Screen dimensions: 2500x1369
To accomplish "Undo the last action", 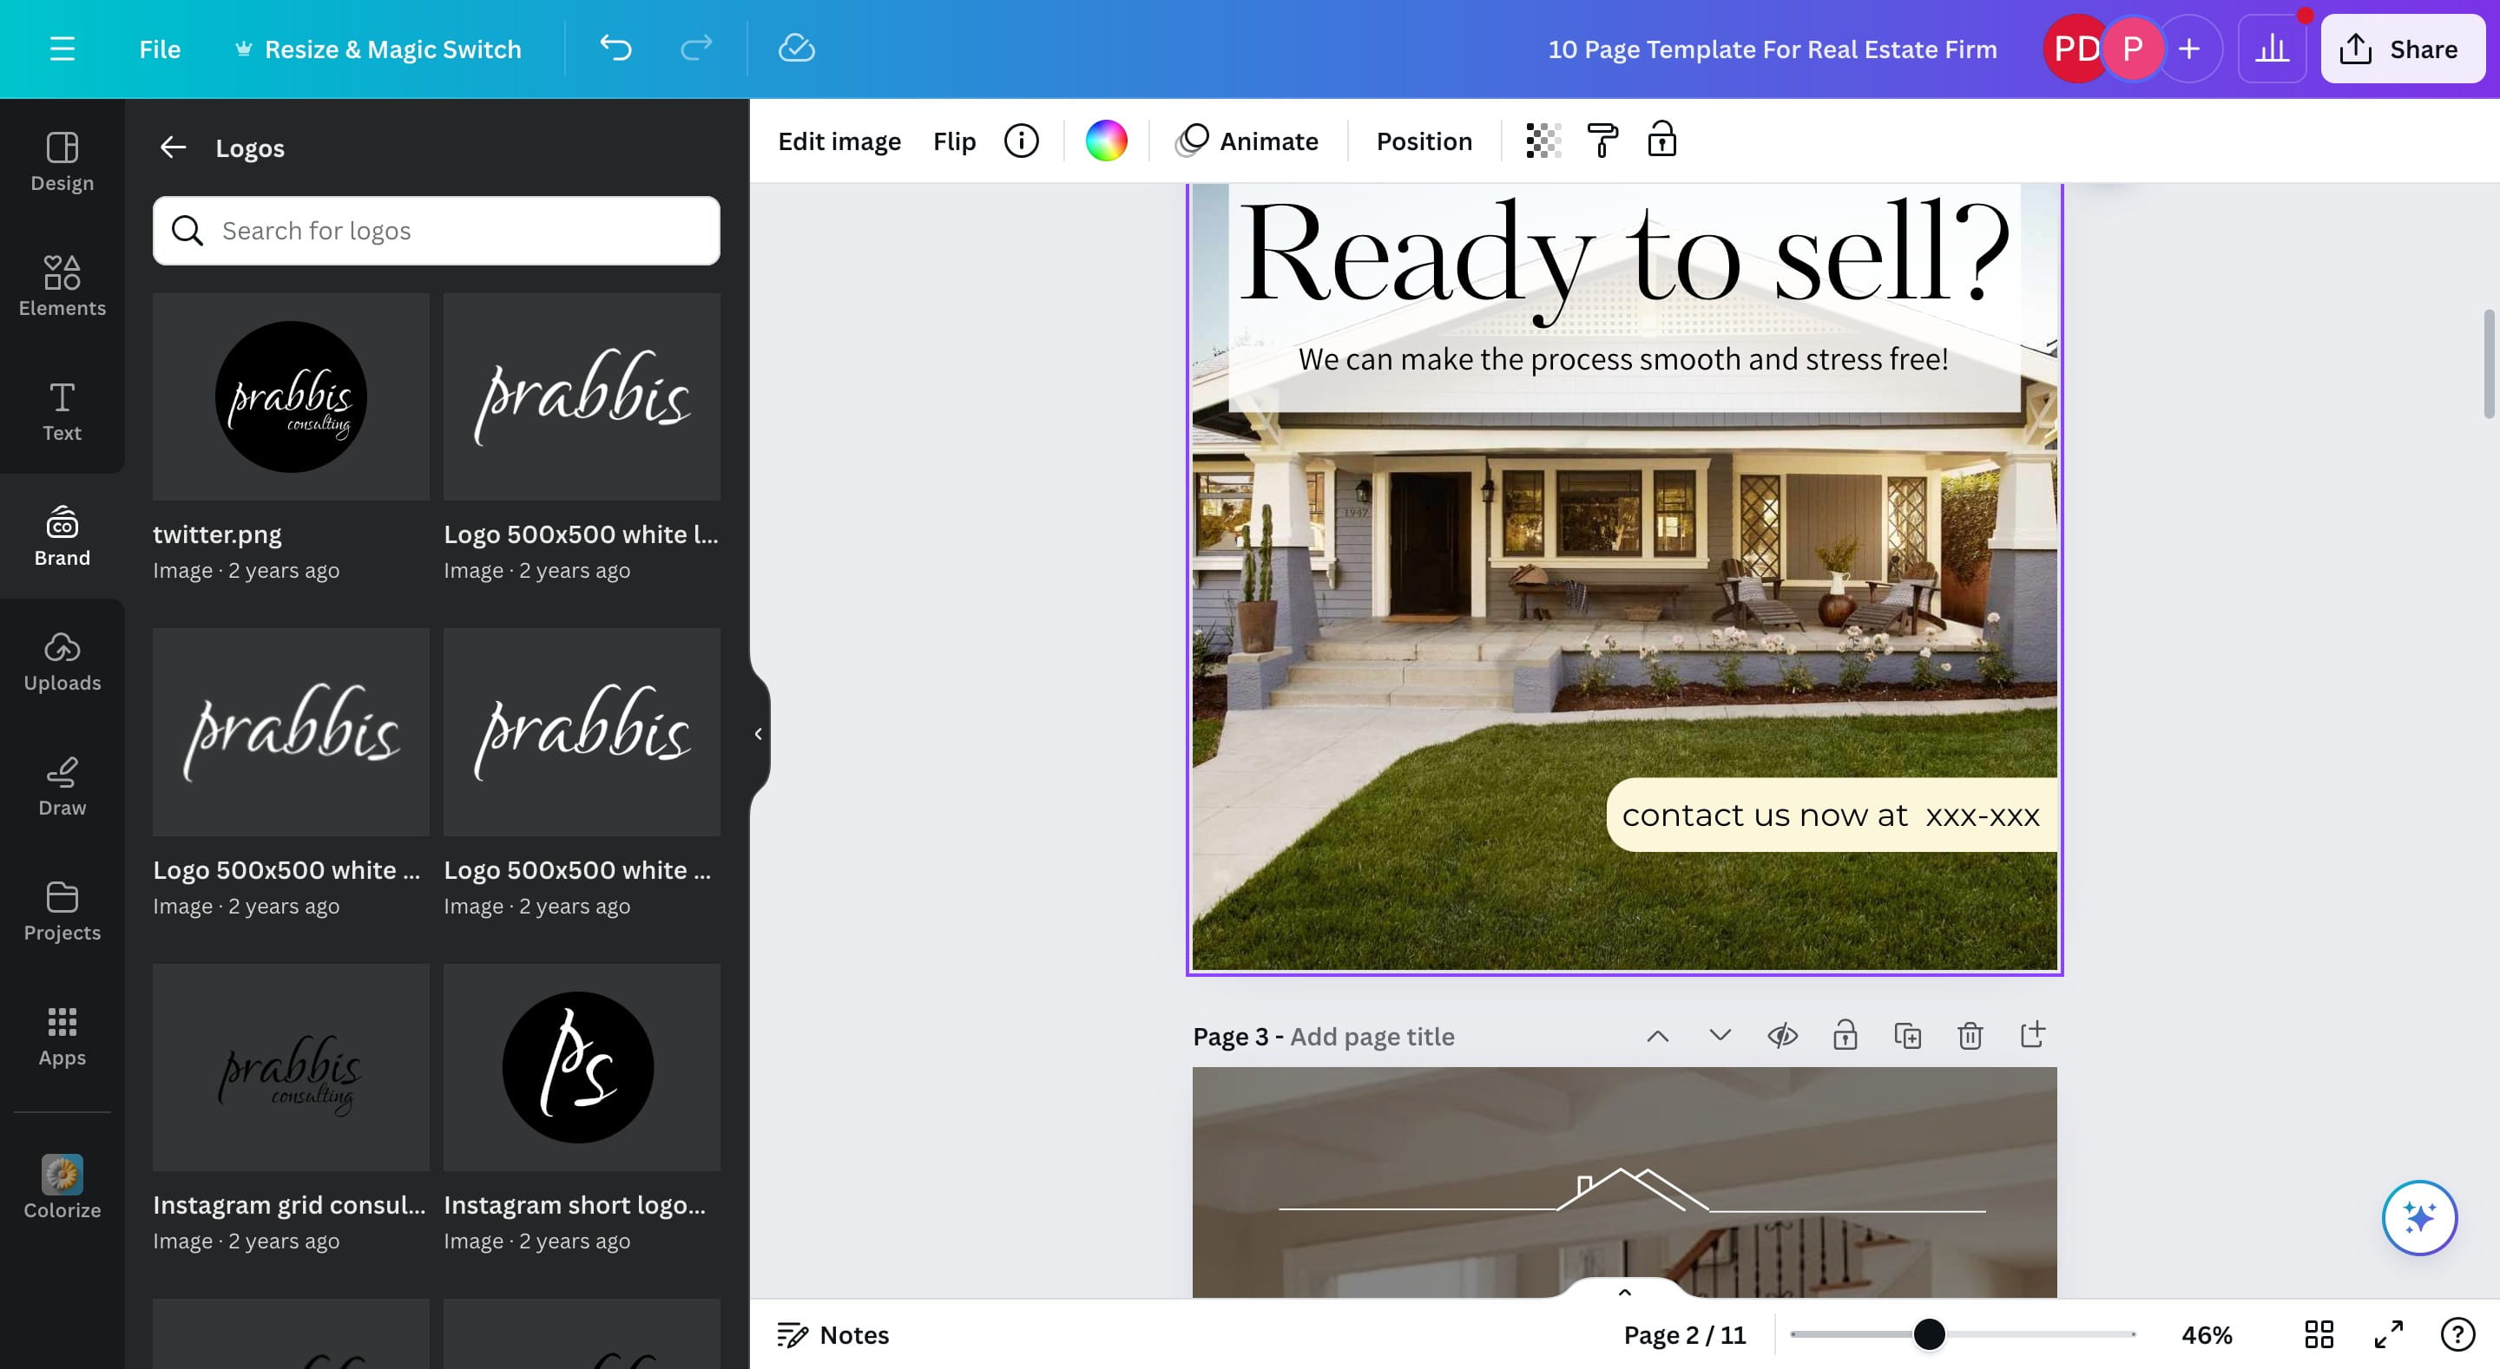I will pyautogui.click(x=615, y=49).
